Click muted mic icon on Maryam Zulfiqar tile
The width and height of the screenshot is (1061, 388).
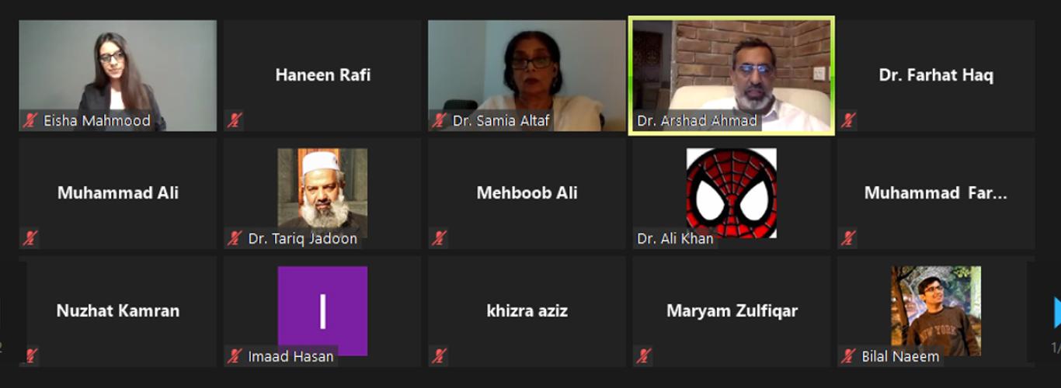pos(644,356)
